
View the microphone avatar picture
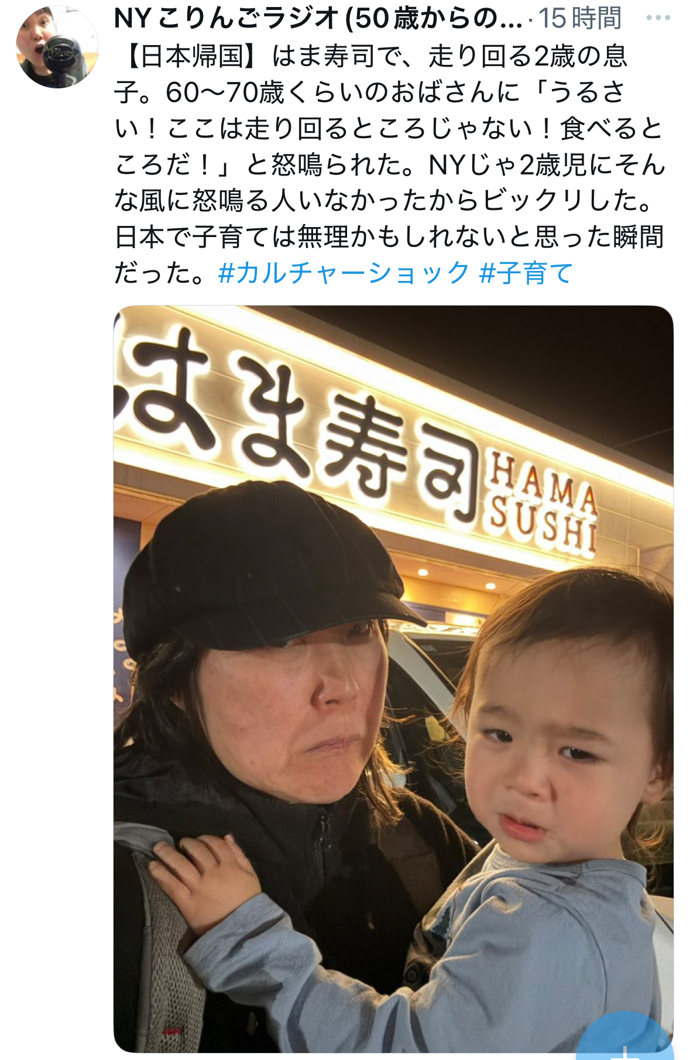57,47
